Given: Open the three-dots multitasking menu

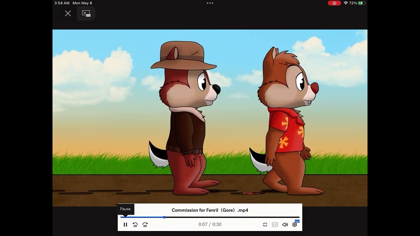Looking at the screenshot, I should pos(210,3).
